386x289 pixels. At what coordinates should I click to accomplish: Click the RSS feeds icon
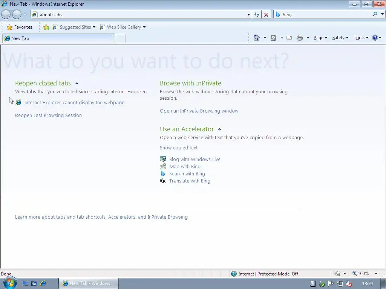coord(273,38)
